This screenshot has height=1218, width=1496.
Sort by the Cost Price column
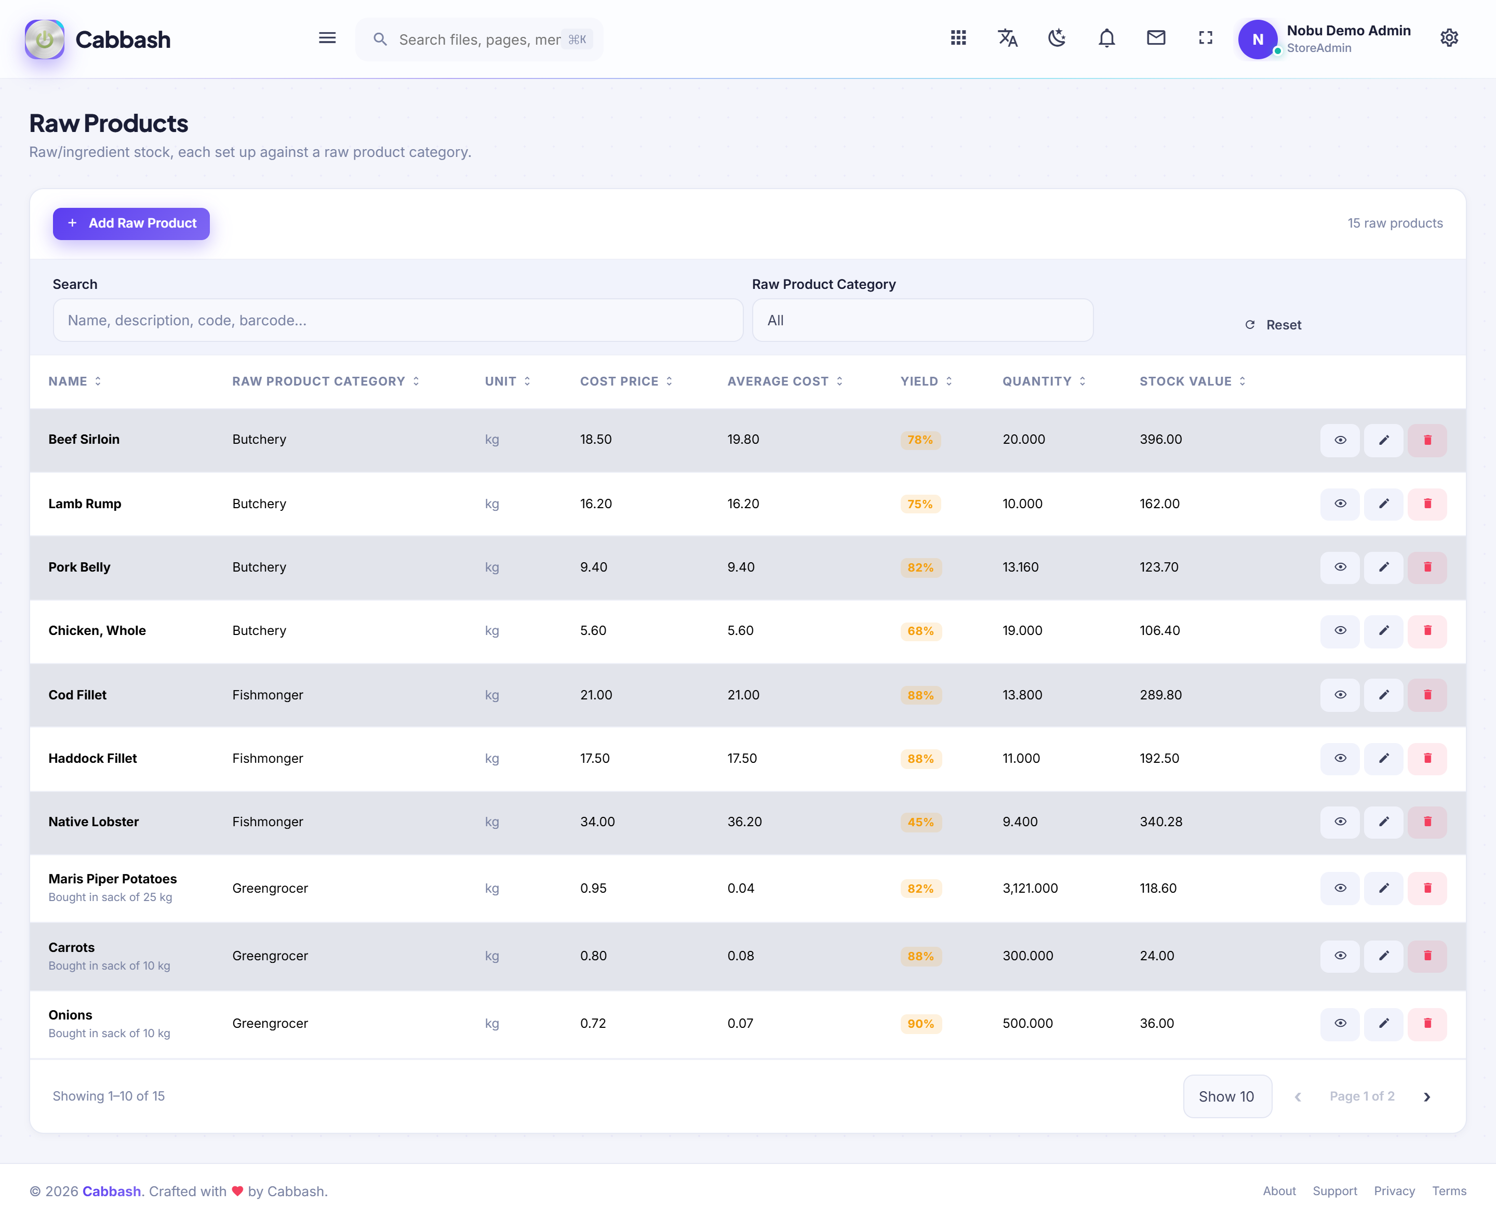[626, 381]
